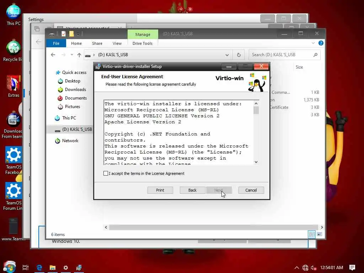Show hidden system tray icons
Screen dimensions: 364x273
(297, 268)
